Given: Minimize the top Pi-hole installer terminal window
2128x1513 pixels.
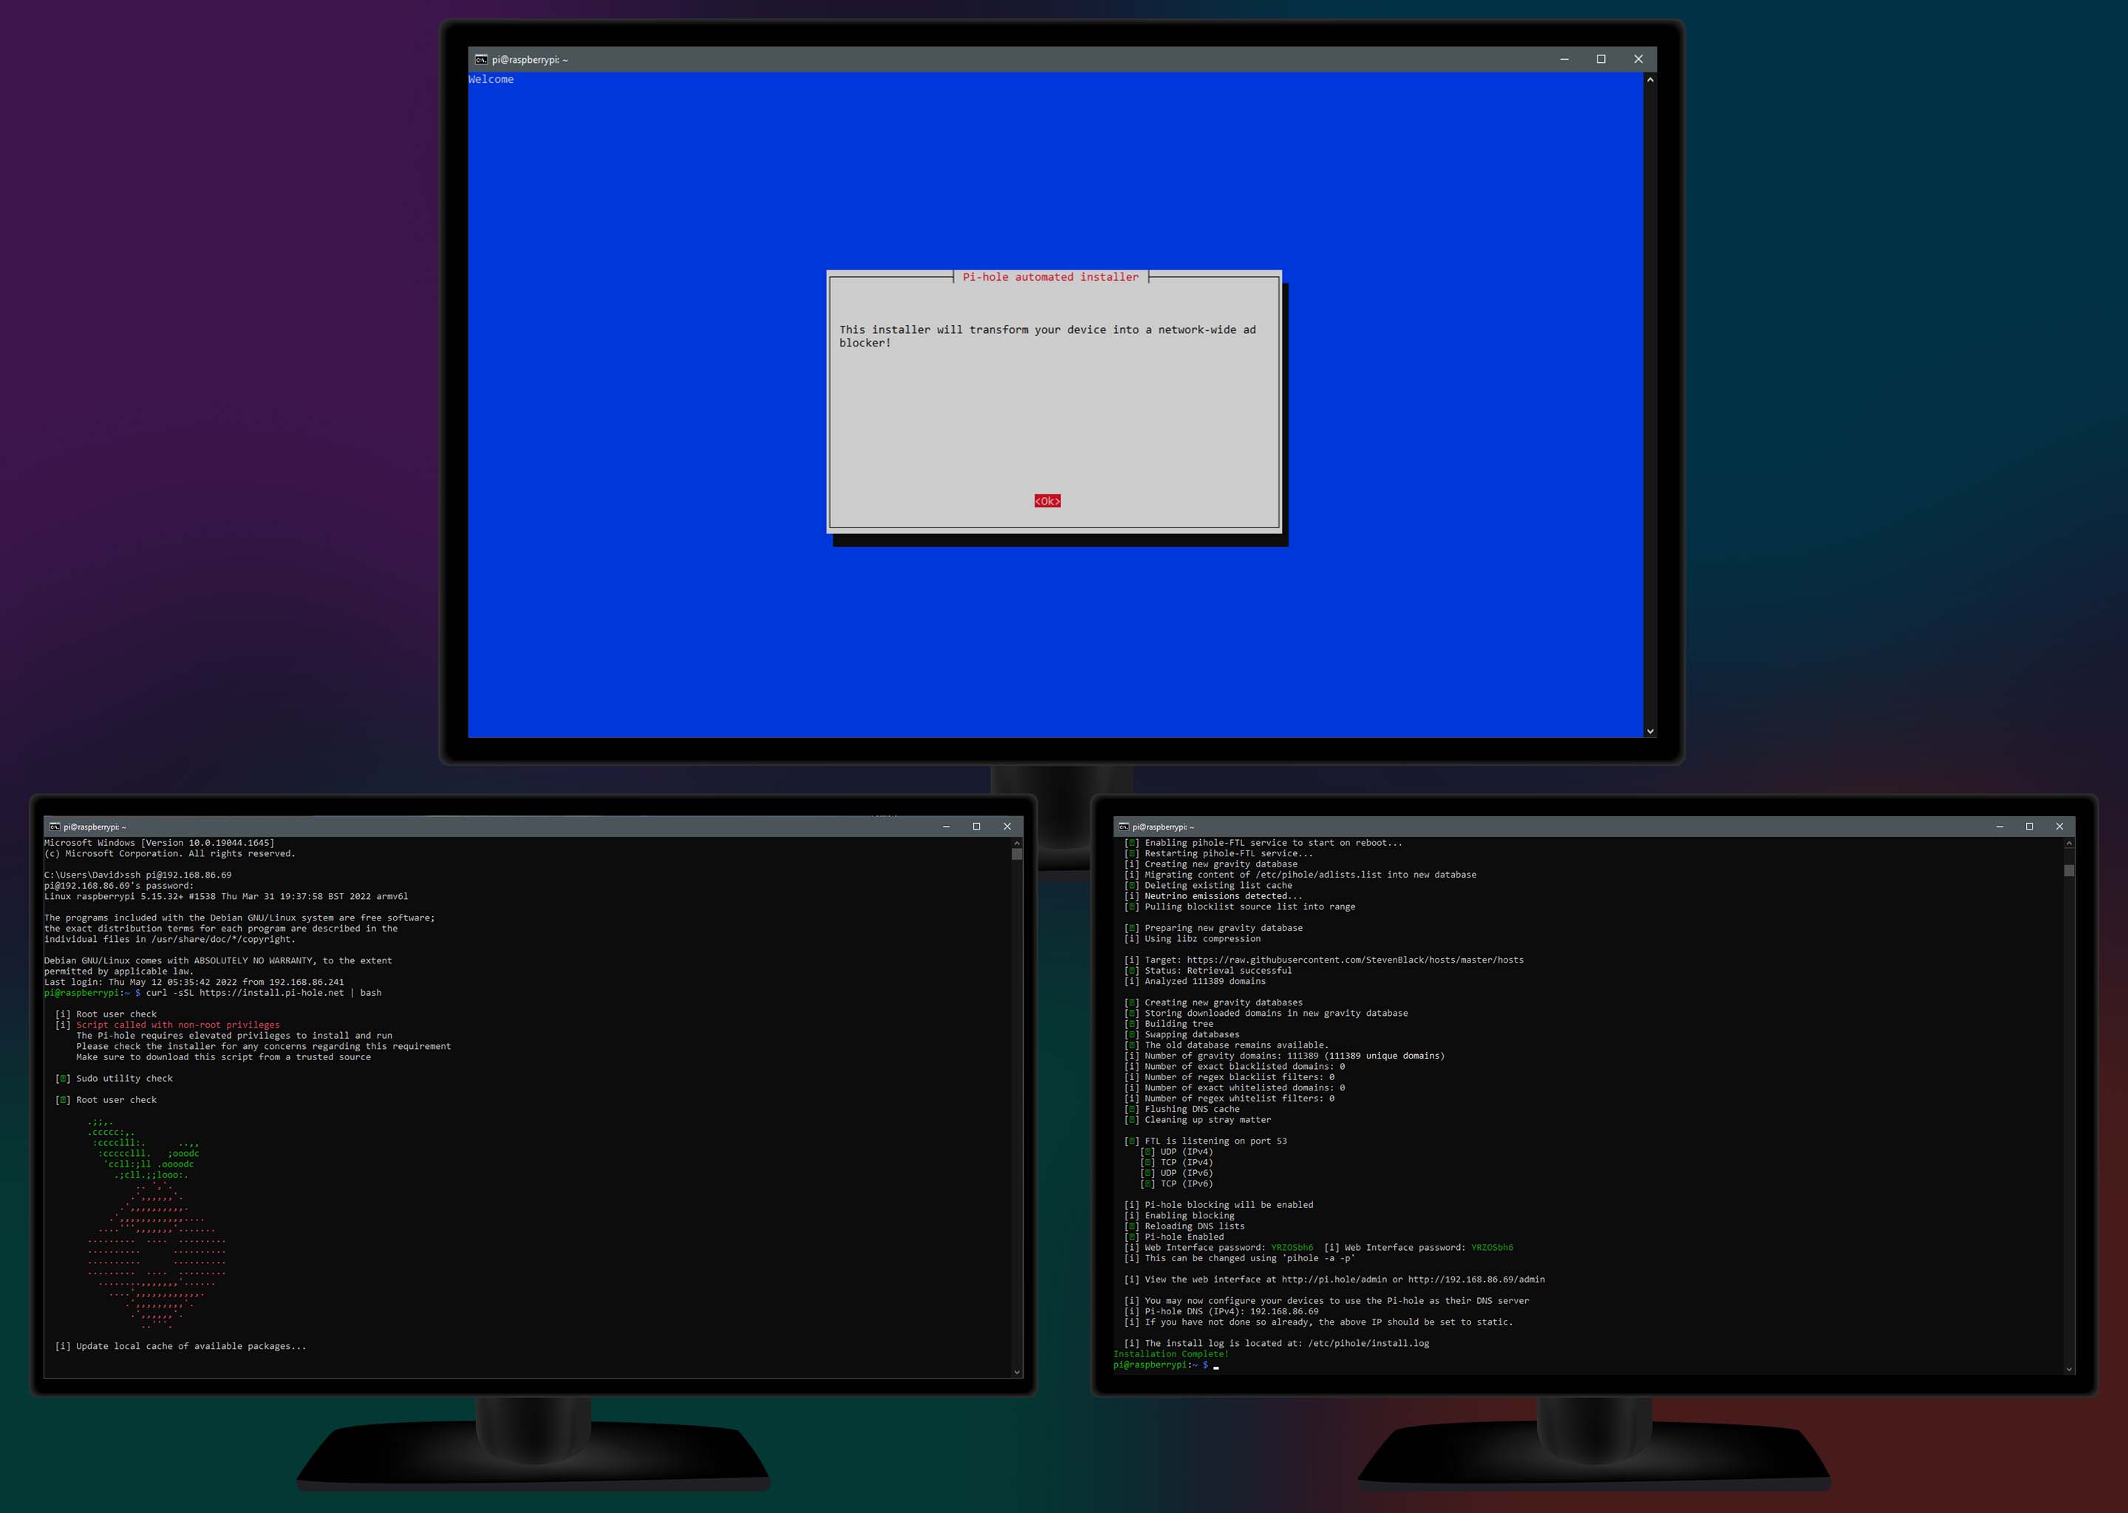Looking at the screenshot, I should point(1564,60).
